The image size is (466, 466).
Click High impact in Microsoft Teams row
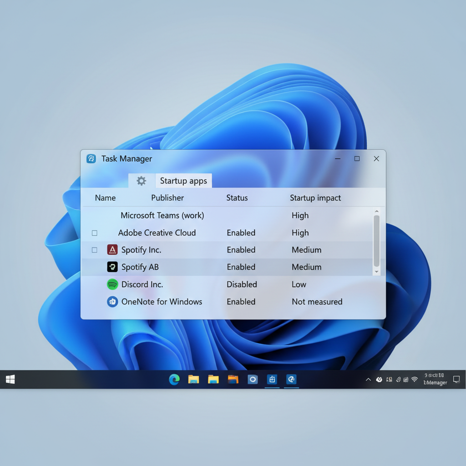point(300,215)
